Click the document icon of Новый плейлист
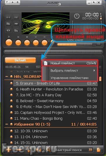106x156 pixels. point(46,63)
